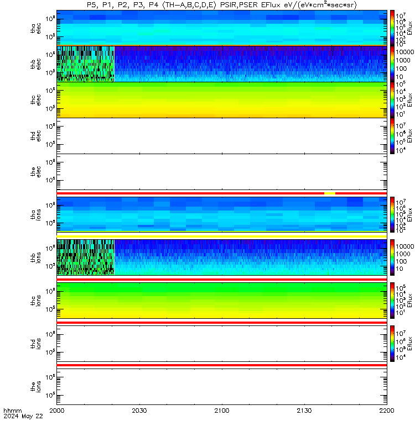
Task: Click the Eflux label beside thc elec color bar
Action: tap(409, 100)
